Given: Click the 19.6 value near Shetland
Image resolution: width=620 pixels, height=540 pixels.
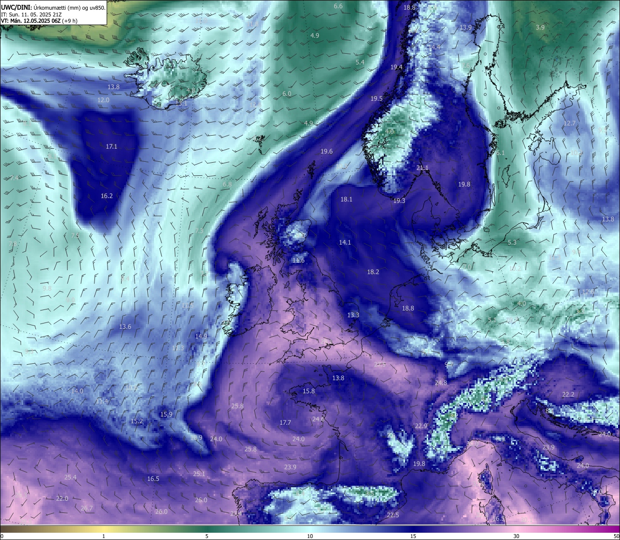Looking at the screenshot, I should click(x=326, y=152).
